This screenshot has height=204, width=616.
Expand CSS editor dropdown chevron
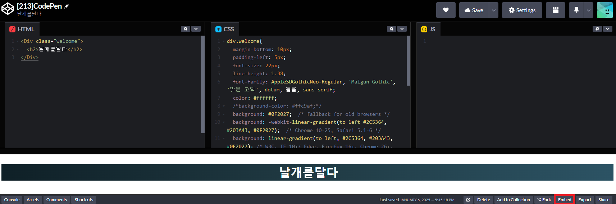(402, 29)
